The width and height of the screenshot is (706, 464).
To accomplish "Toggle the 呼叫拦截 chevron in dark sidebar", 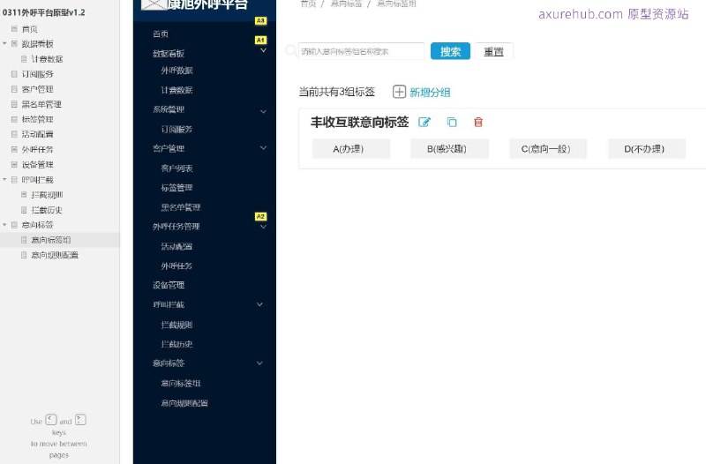I will click(x=259, y=304).
